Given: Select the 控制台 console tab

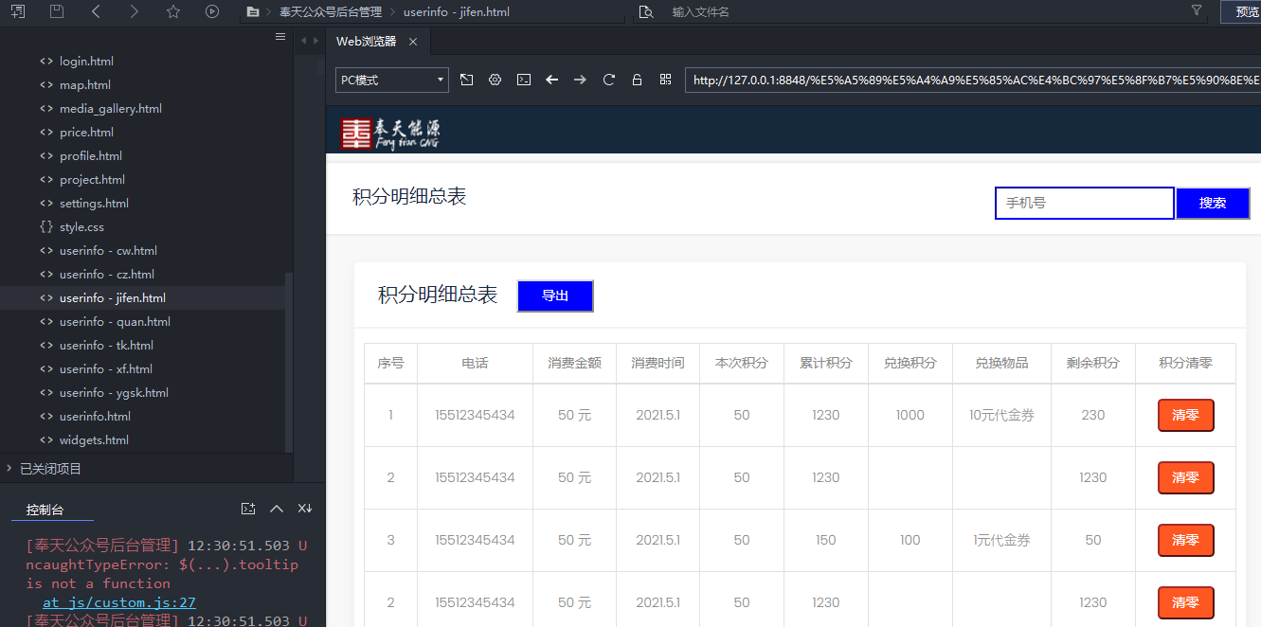Looking at the screenshot, I should click(45, 510).
